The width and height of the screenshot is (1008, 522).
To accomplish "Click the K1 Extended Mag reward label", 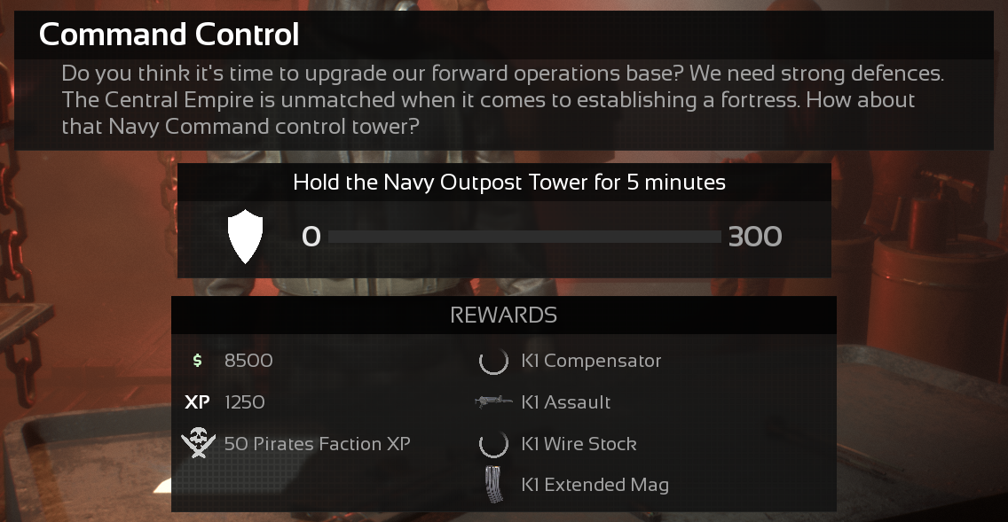I will (595, 485).
